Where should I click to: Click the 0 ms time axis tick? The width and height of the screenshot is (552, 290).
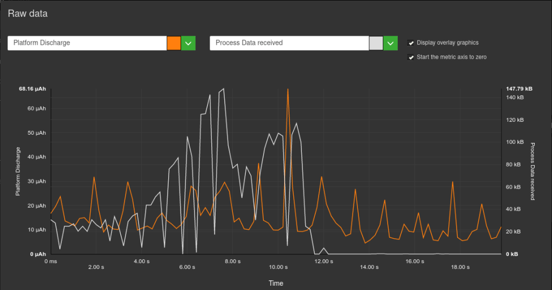click(51, 261)
